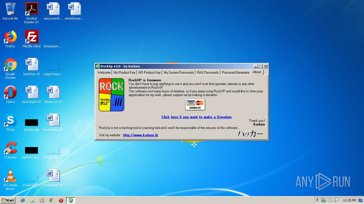Viewport: 364px width, 204px height.
Task: Open the sancurrentl Word document
Action: click(x=53, y=11)
